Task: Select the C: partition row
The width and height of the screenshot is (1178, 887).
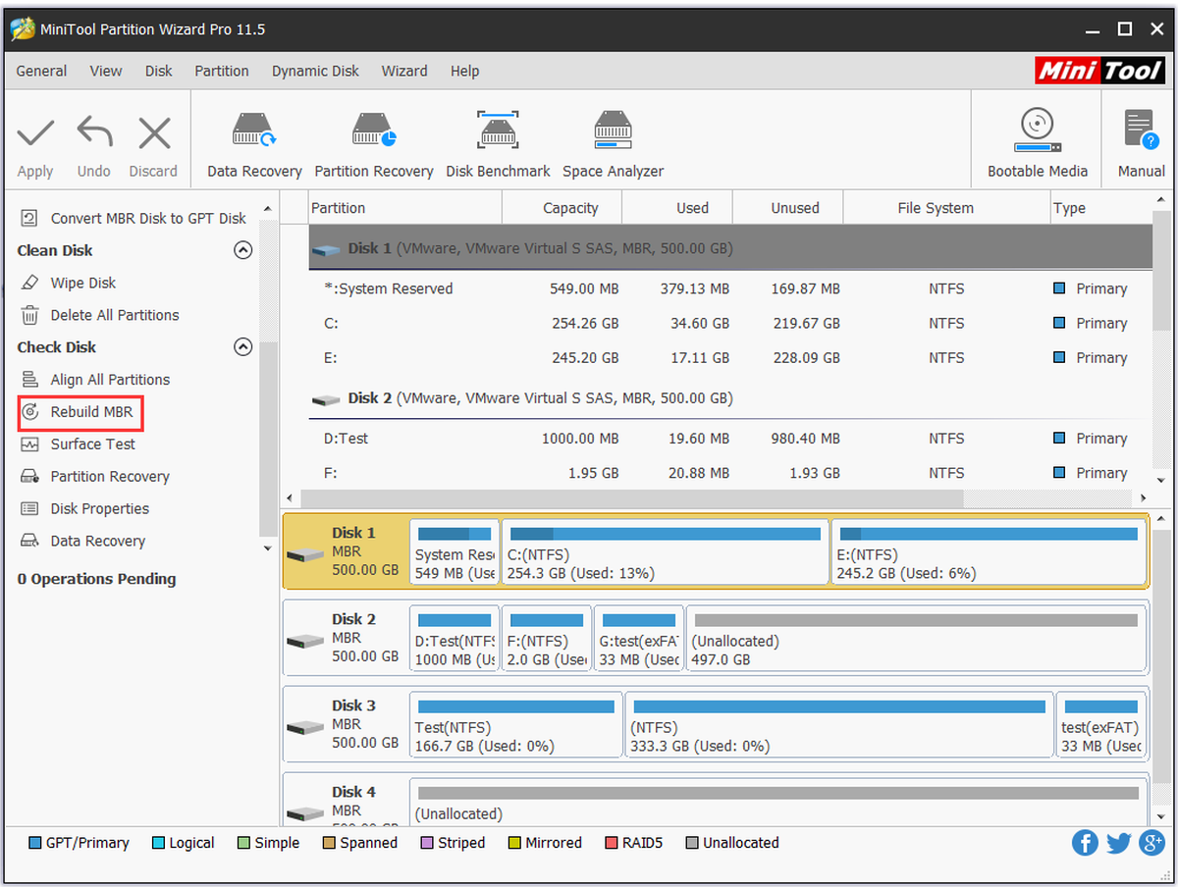Action: pyautogui.click(x=730, y=323)
